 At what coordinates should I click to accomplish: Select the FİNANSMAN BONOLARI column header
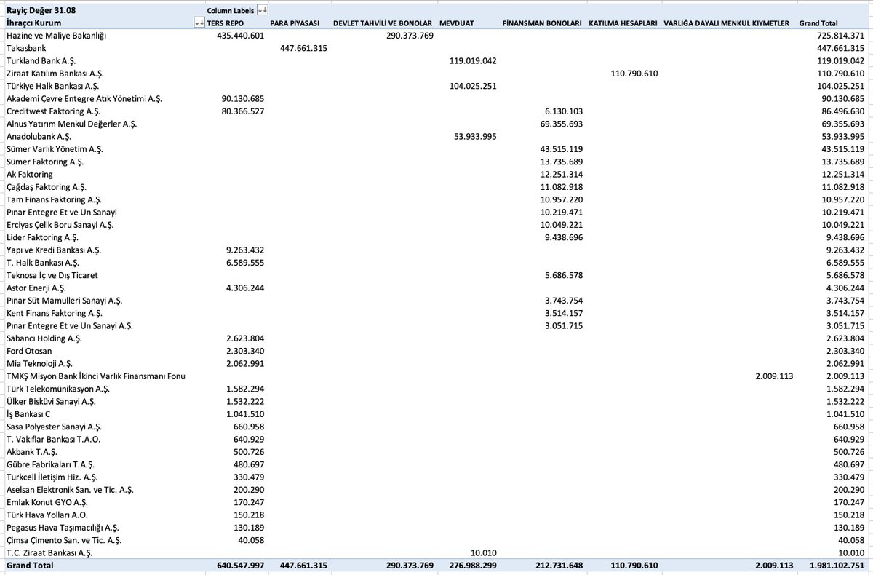[x=542, y=23]
